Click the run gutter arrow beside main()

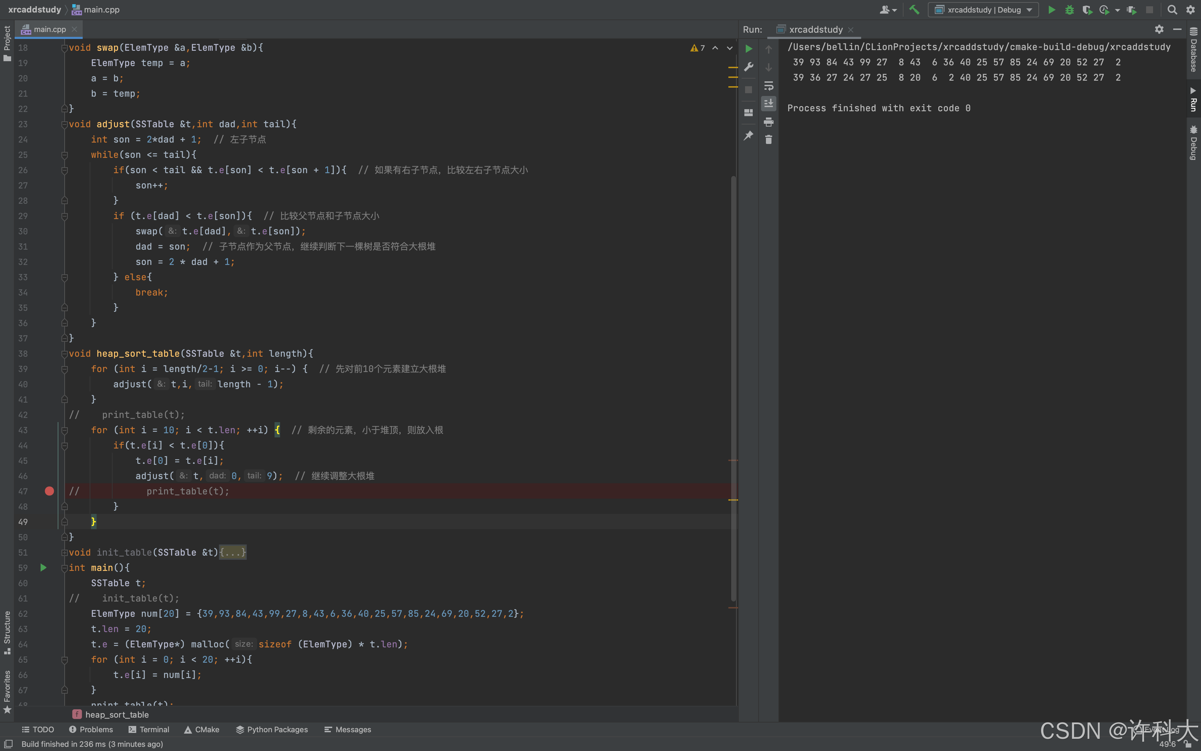(x=43, y=568)
